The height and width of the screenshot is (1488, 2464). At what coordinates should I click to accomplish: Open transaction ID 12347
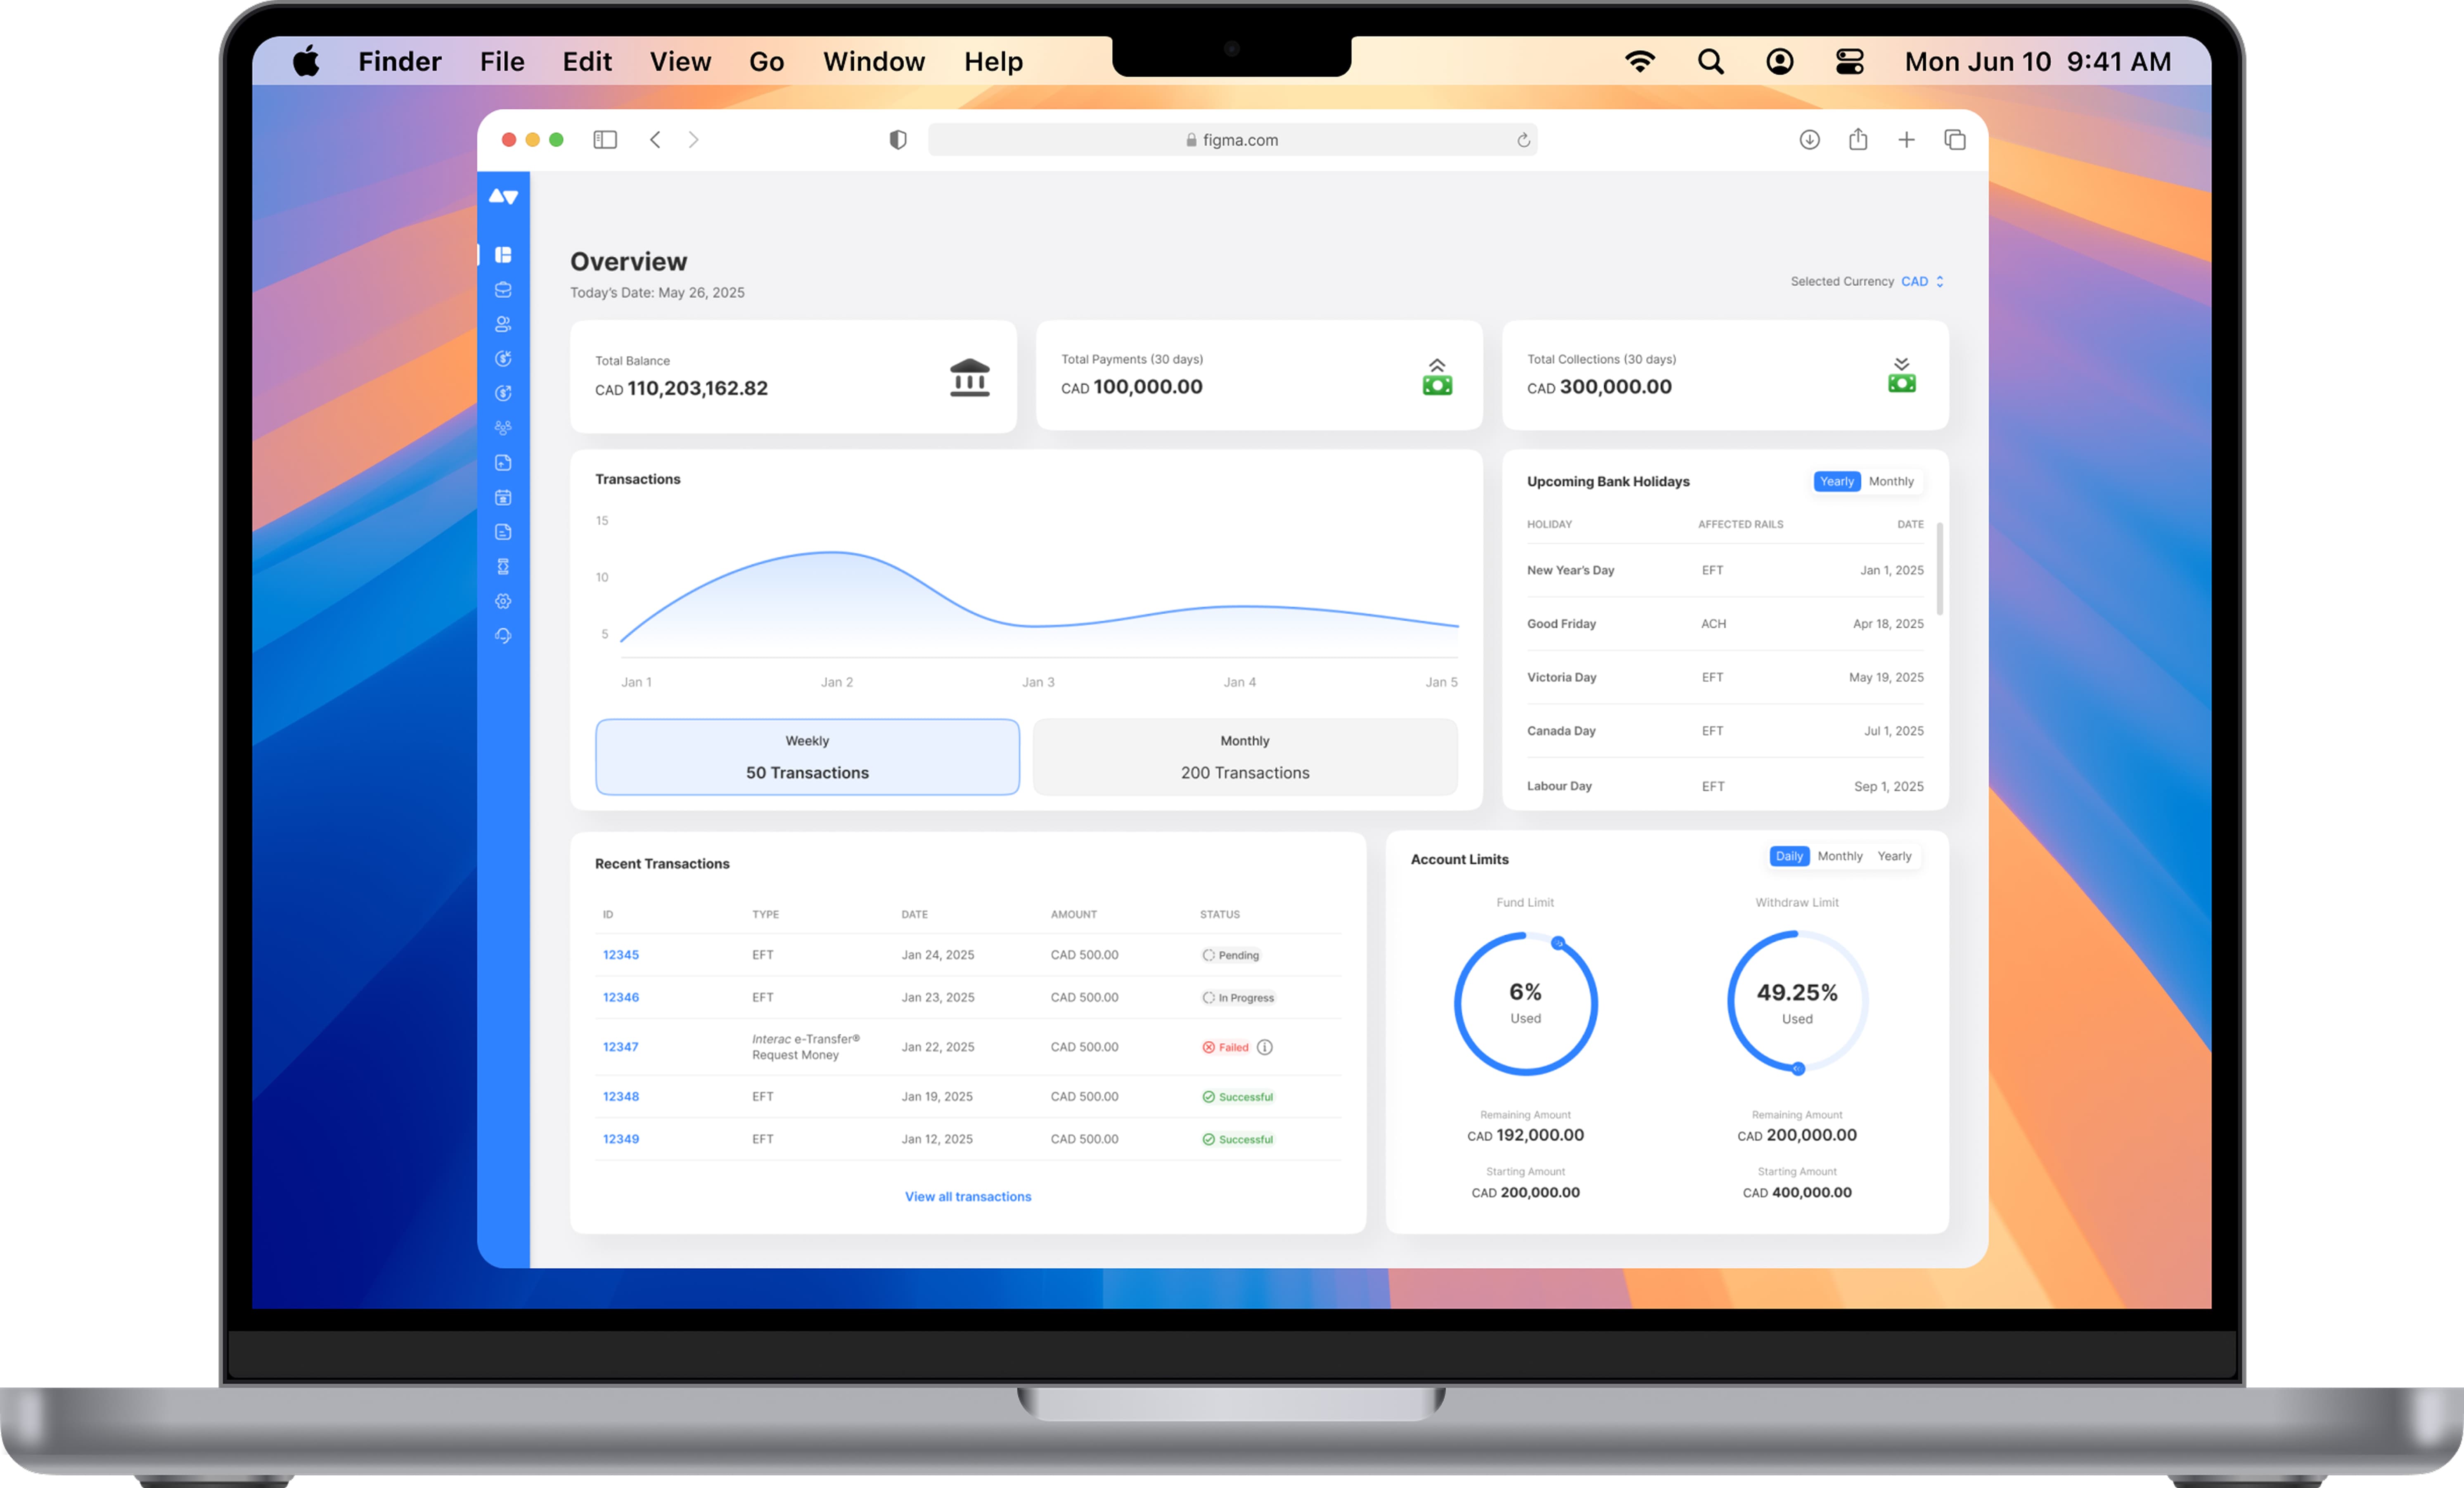[x=620, y=1047]
